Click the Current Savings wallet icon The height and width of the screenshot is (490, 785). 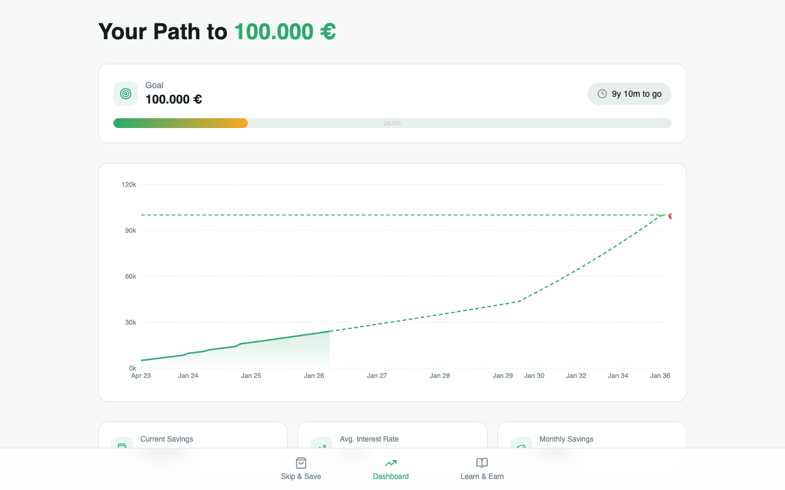coord(121,445)
